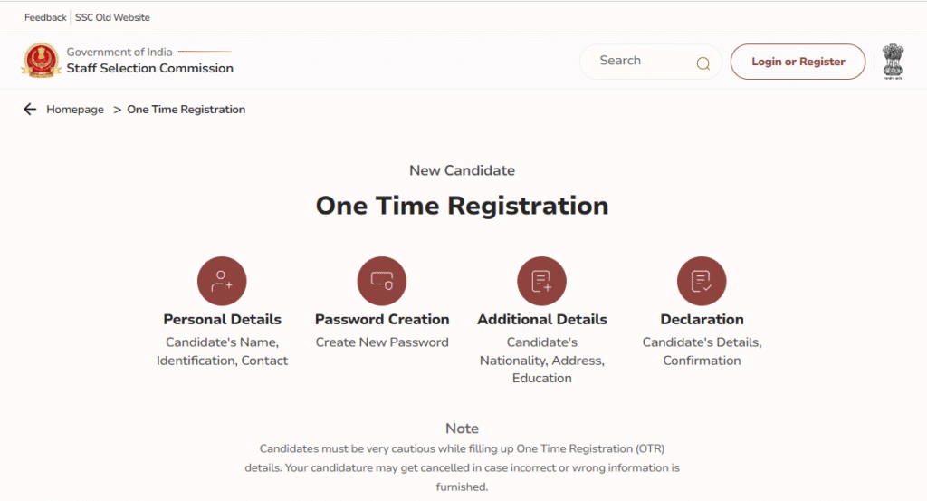The image size is (927, 501).
Task: Select the Personal Details heading
Action: tap(222, 319)
